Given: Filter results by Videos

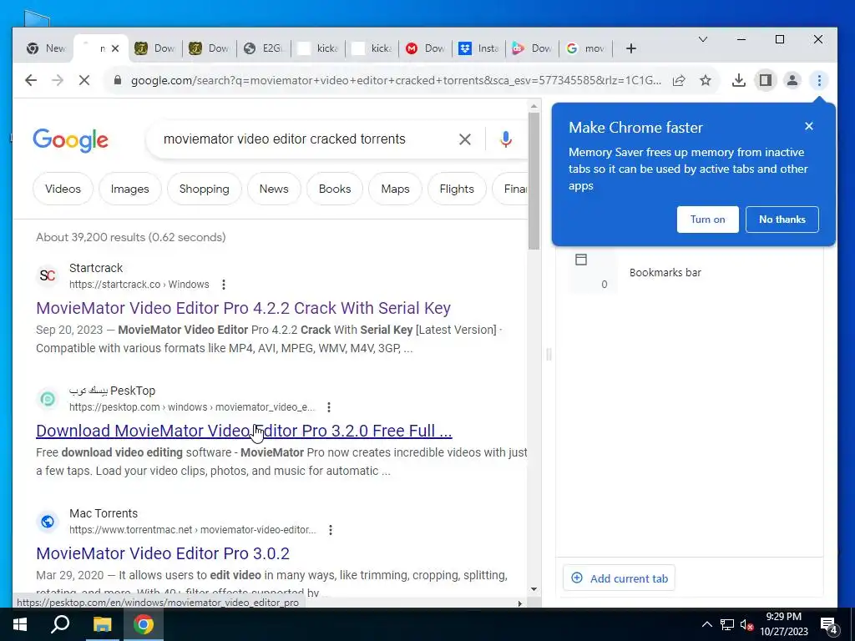Looking at the screenshot, I should tap(63, 189).
